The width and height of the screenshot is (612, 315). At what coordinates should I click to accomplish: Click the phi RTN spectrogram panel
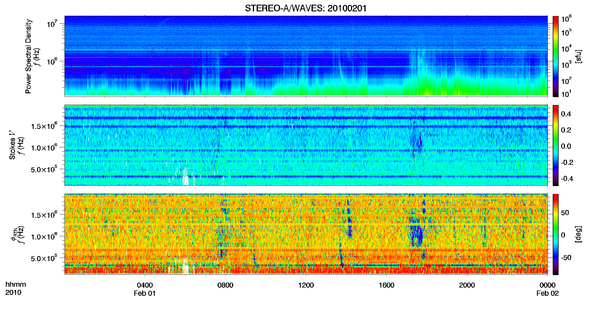(x=306, y=234)
